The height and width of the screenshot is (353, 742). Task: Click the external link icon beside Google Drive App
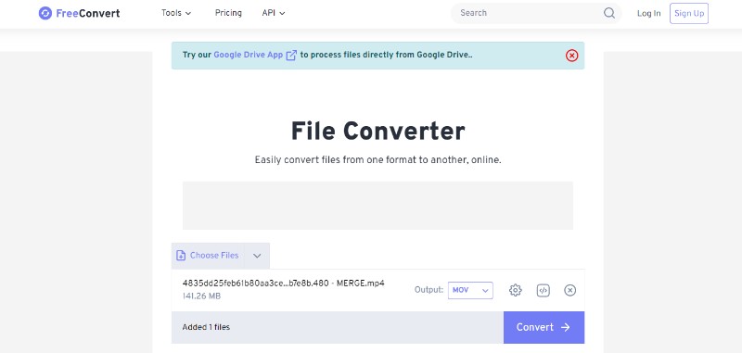coord(291,56)
